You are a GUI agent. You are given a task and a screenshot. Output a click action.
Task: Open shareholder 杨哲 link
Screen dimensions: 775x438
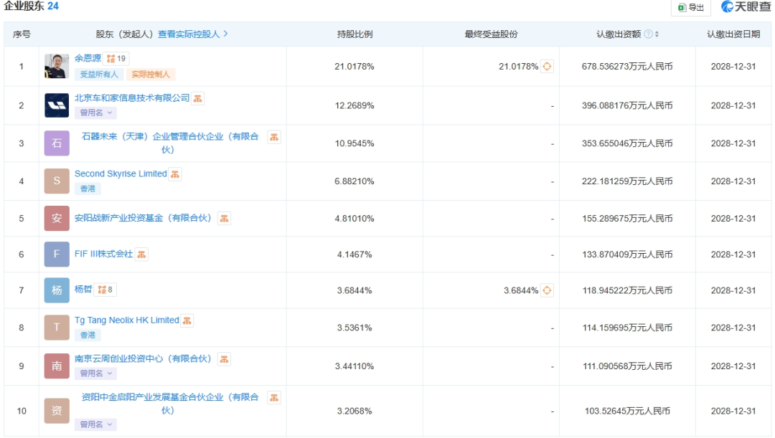click(83, 290)
